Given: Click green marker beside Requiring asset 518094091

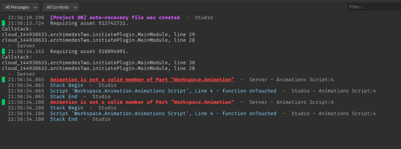Looking at the screenshot, I should [x=3, y=51].
